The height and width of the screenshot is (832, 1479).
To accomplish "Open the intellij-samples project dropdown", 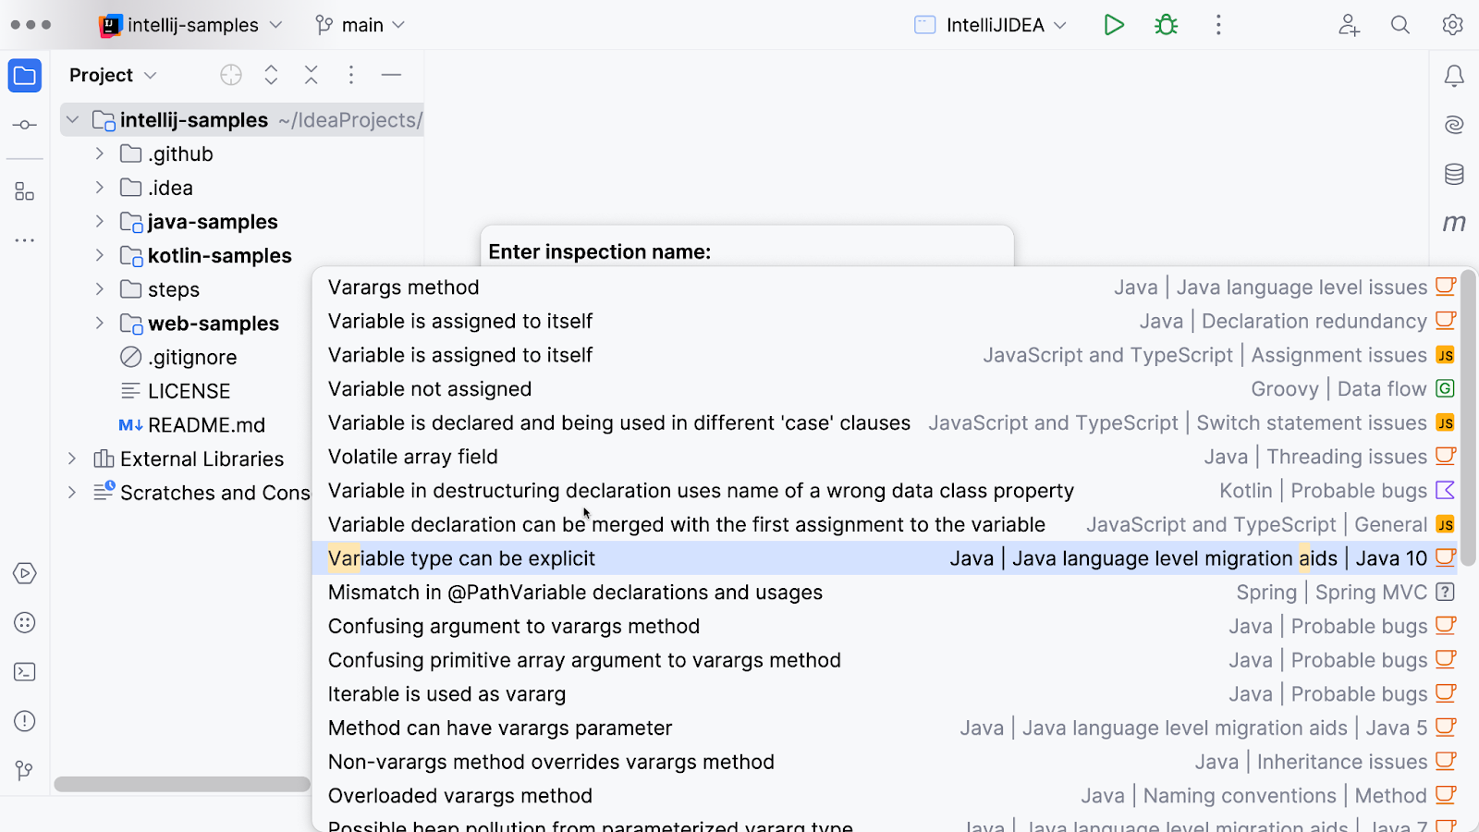I will [192, 25].
